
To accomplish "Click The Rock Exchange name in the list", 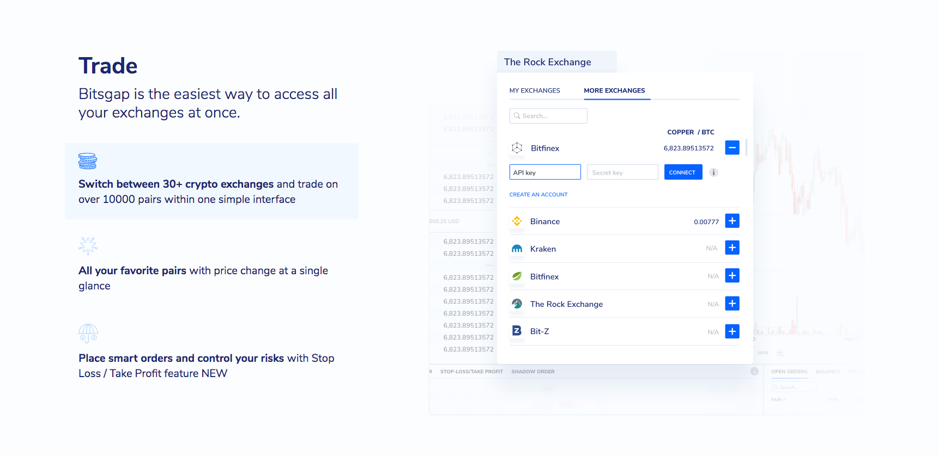I will coord(566,304).
